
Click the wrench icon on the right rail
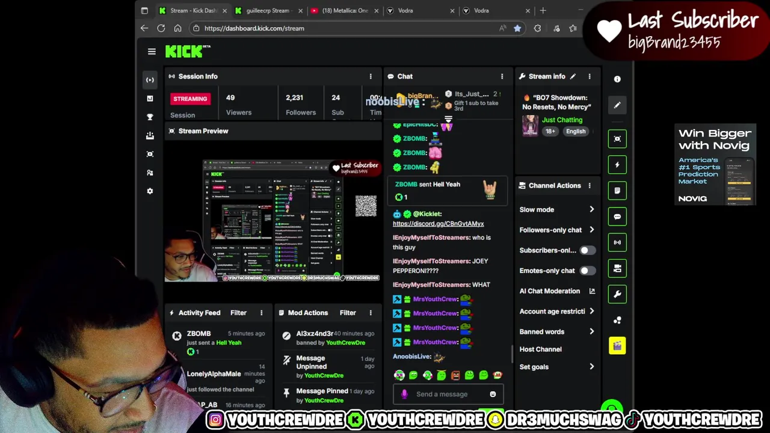point(617,294)
